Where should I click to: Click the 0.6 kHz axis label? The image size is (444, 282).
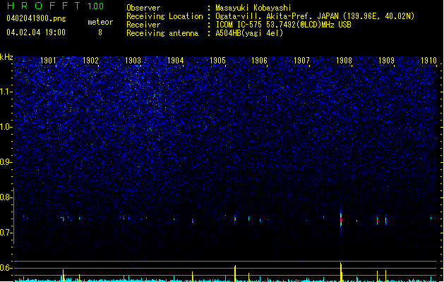[6, 268]
